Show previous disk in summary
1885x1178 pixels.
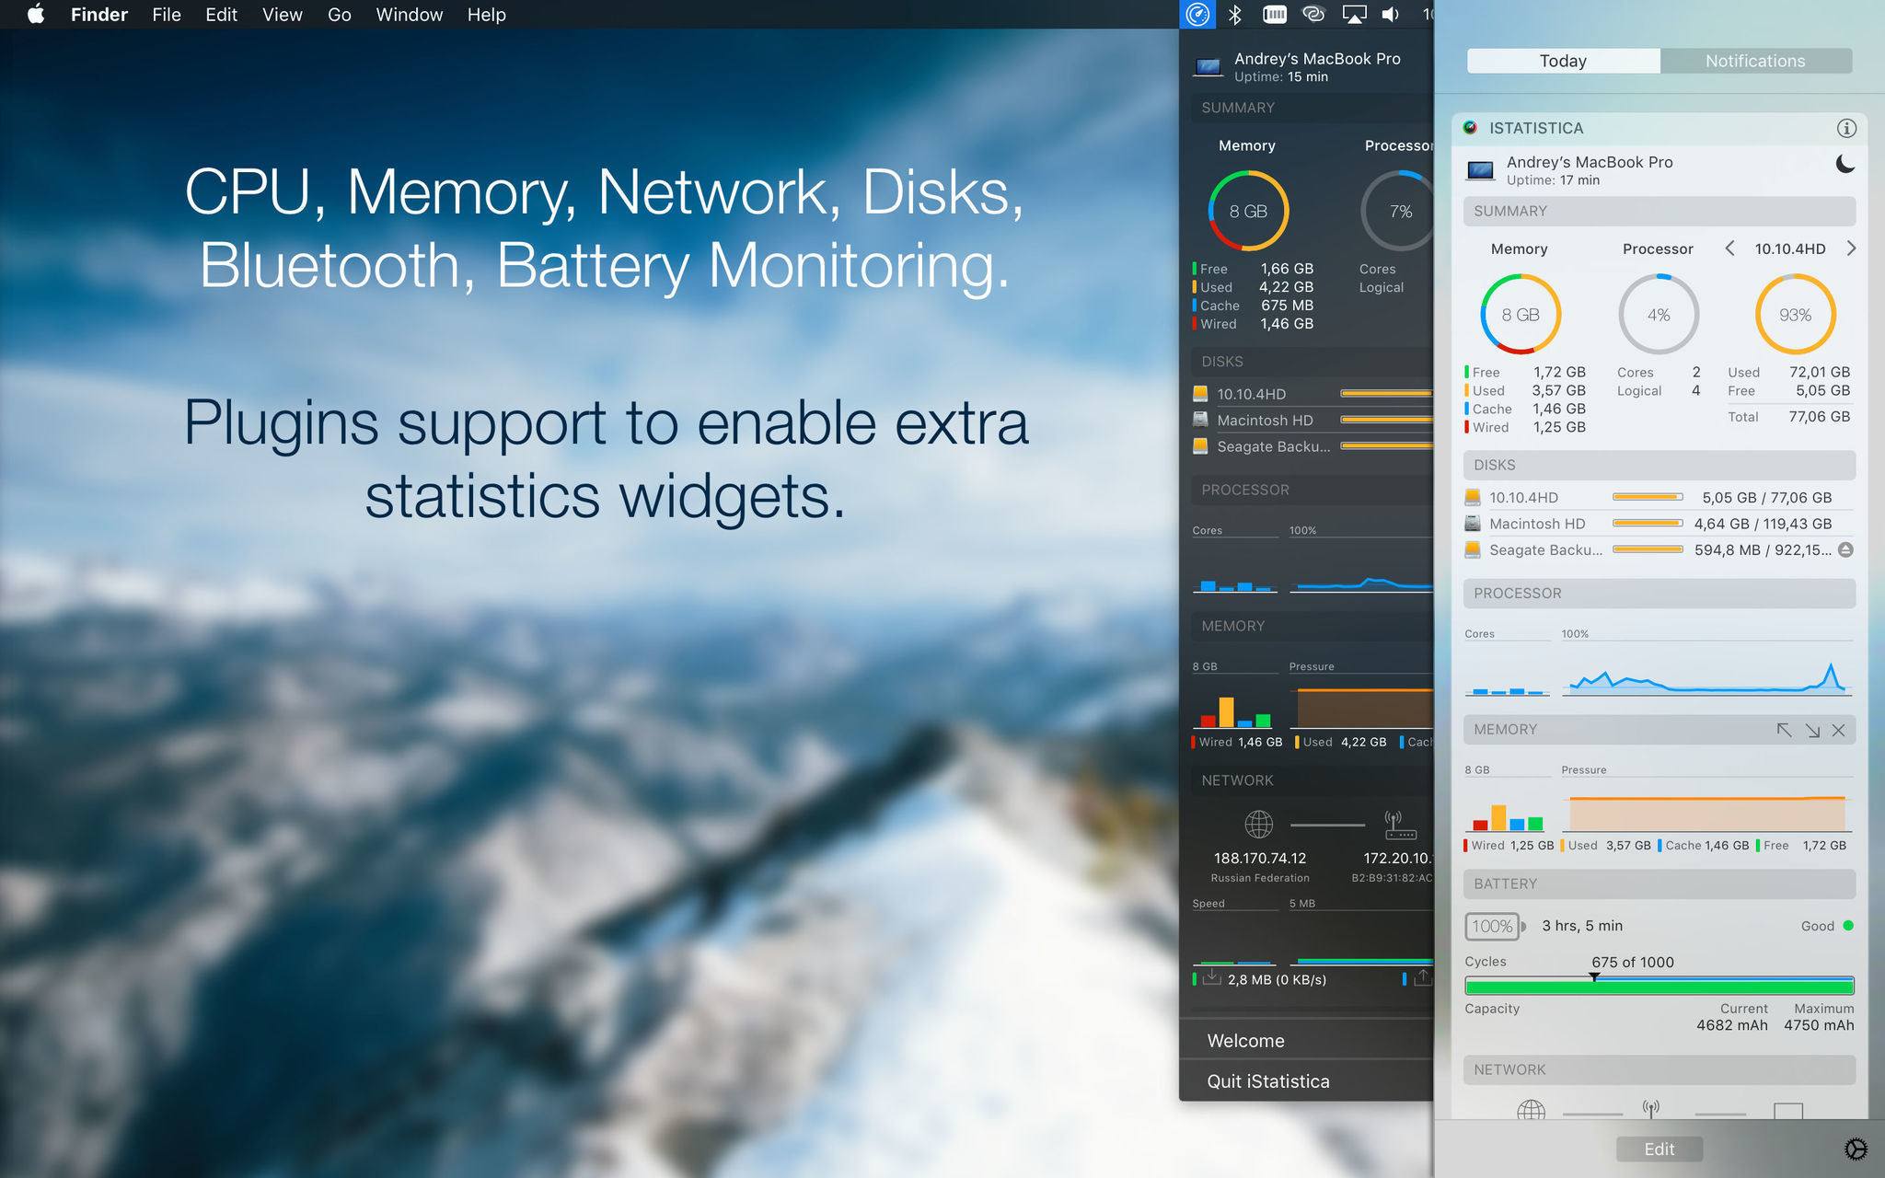click(1729, 248)
